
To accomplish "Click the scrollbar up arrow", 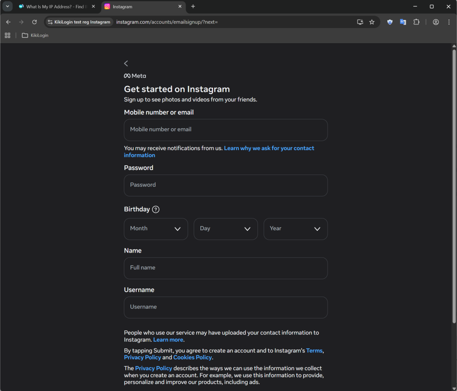I will coord(454,46).
